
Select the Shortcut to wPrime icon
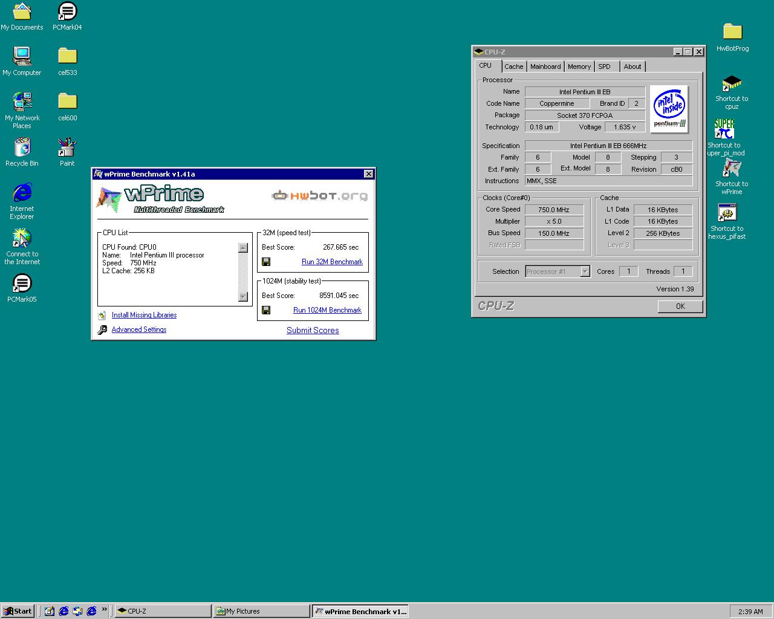click(x=732, y=177)
